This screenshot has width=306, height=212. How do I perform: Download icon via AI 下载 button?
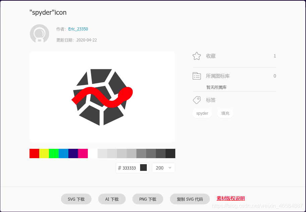(x=112, y=199)
